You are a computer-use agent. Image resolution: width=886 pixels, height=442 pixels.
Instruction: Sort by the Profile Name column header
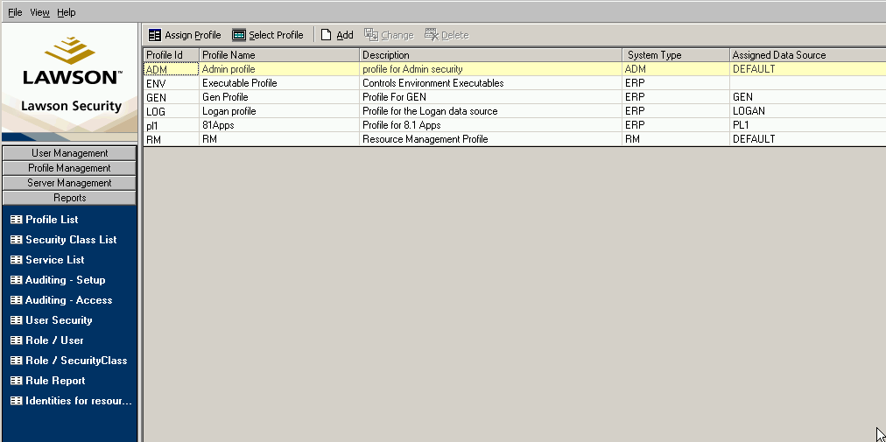(278, 55)
